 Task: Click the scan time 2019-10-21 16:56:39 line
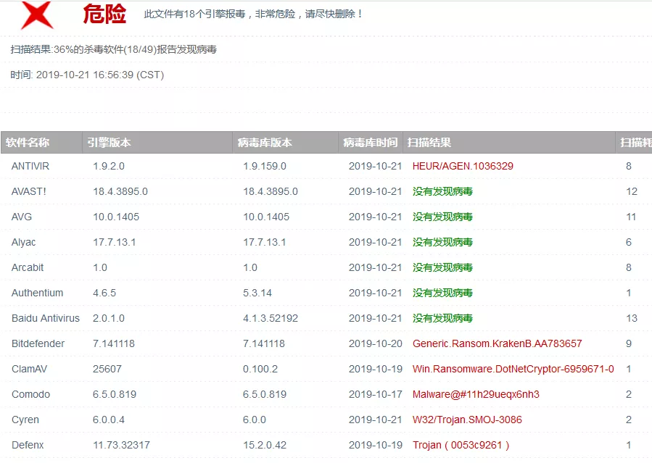[87, 75]
